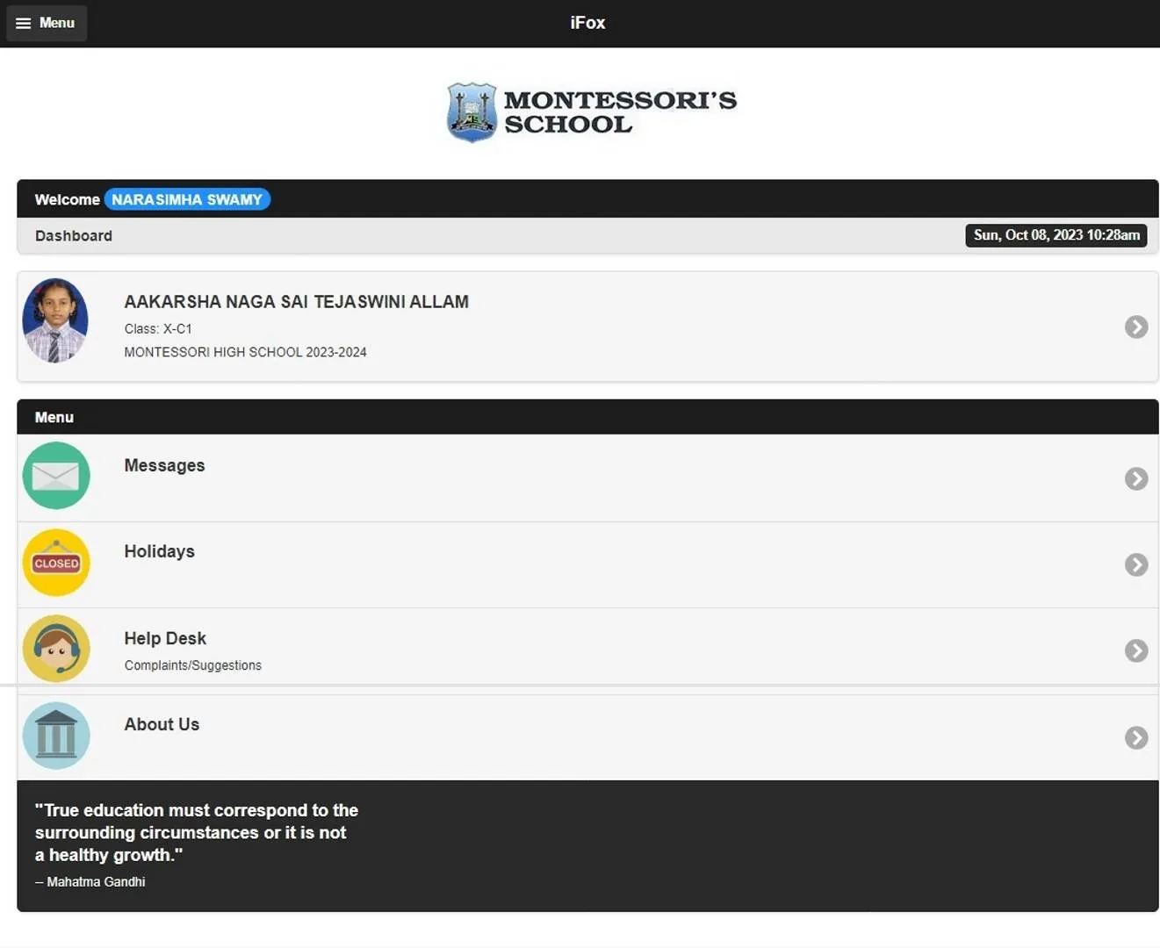Open the hamburger Menu button
The image size is (1160, 948).
(47, 23)
